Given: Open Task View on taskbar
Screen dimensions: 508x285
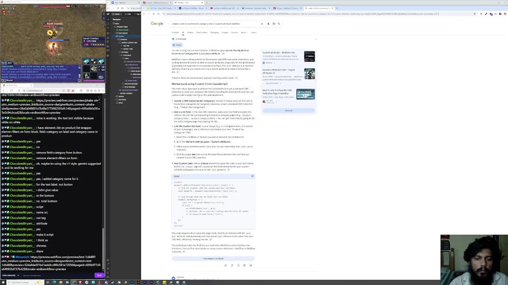Looking at the screenshot, I should [48, 282].
